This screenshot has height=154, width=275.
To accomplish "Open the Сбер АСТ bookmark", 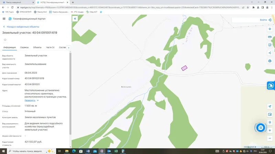I will 92,12.
